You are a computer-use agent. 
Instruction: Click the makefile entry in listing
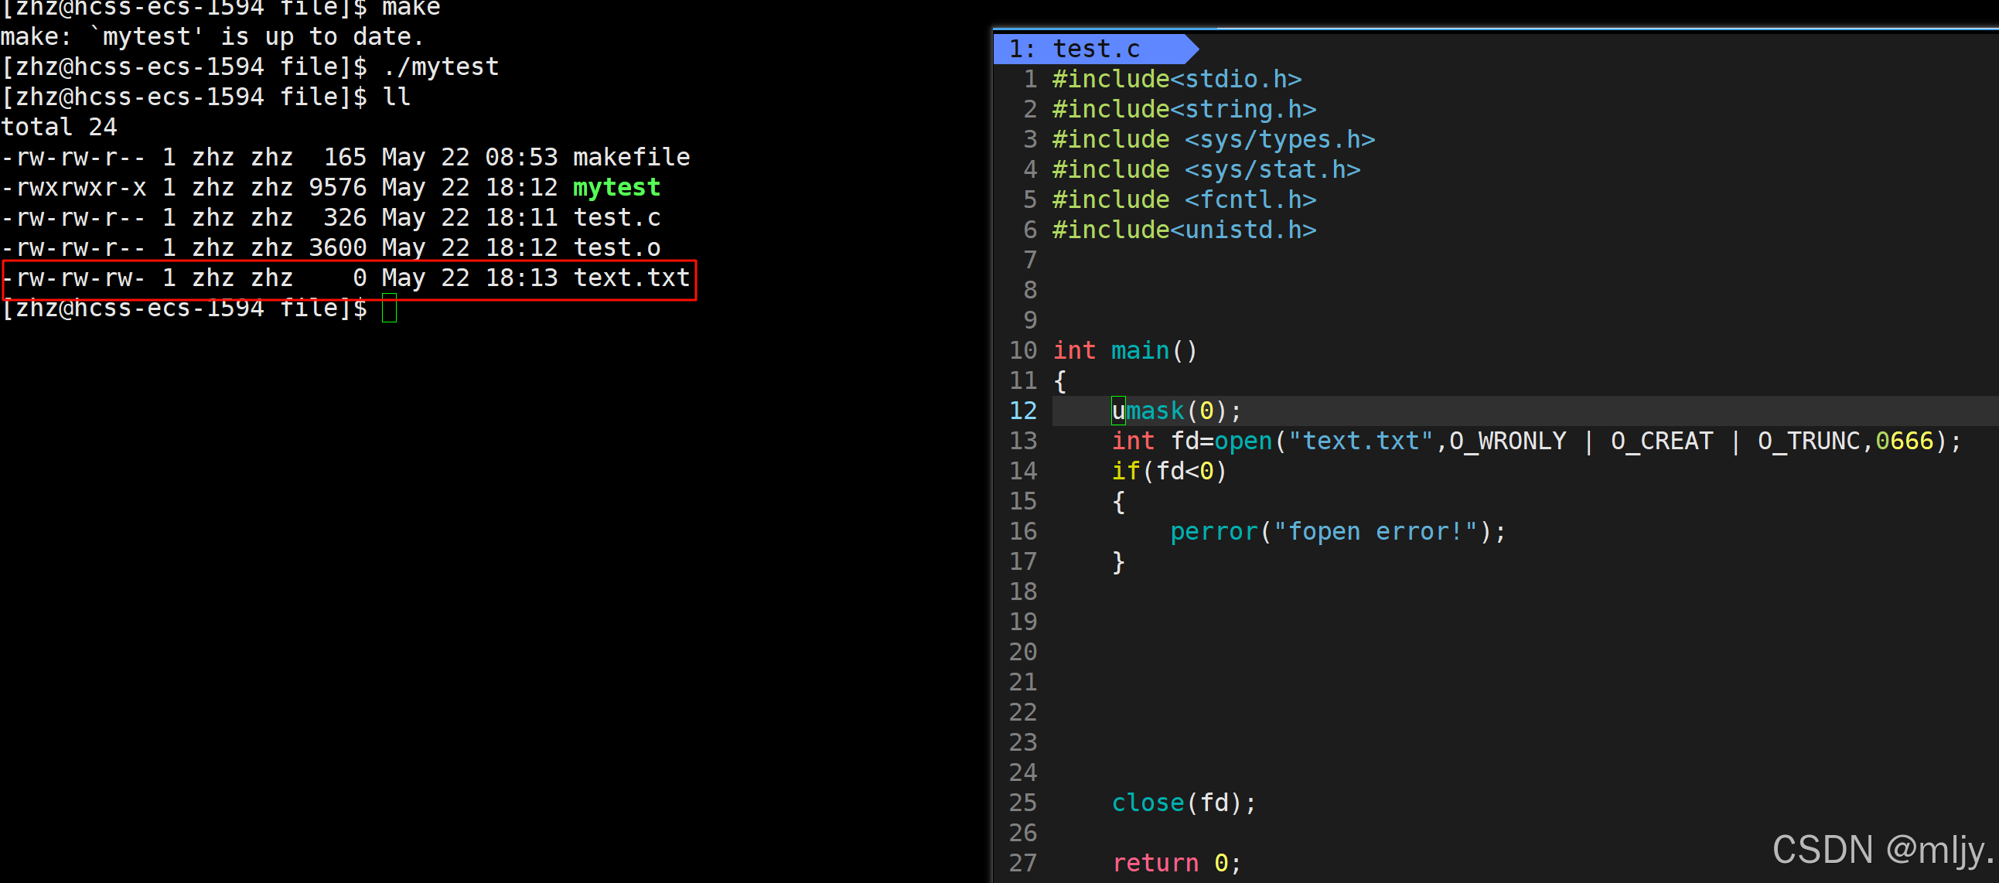[631, 157]
